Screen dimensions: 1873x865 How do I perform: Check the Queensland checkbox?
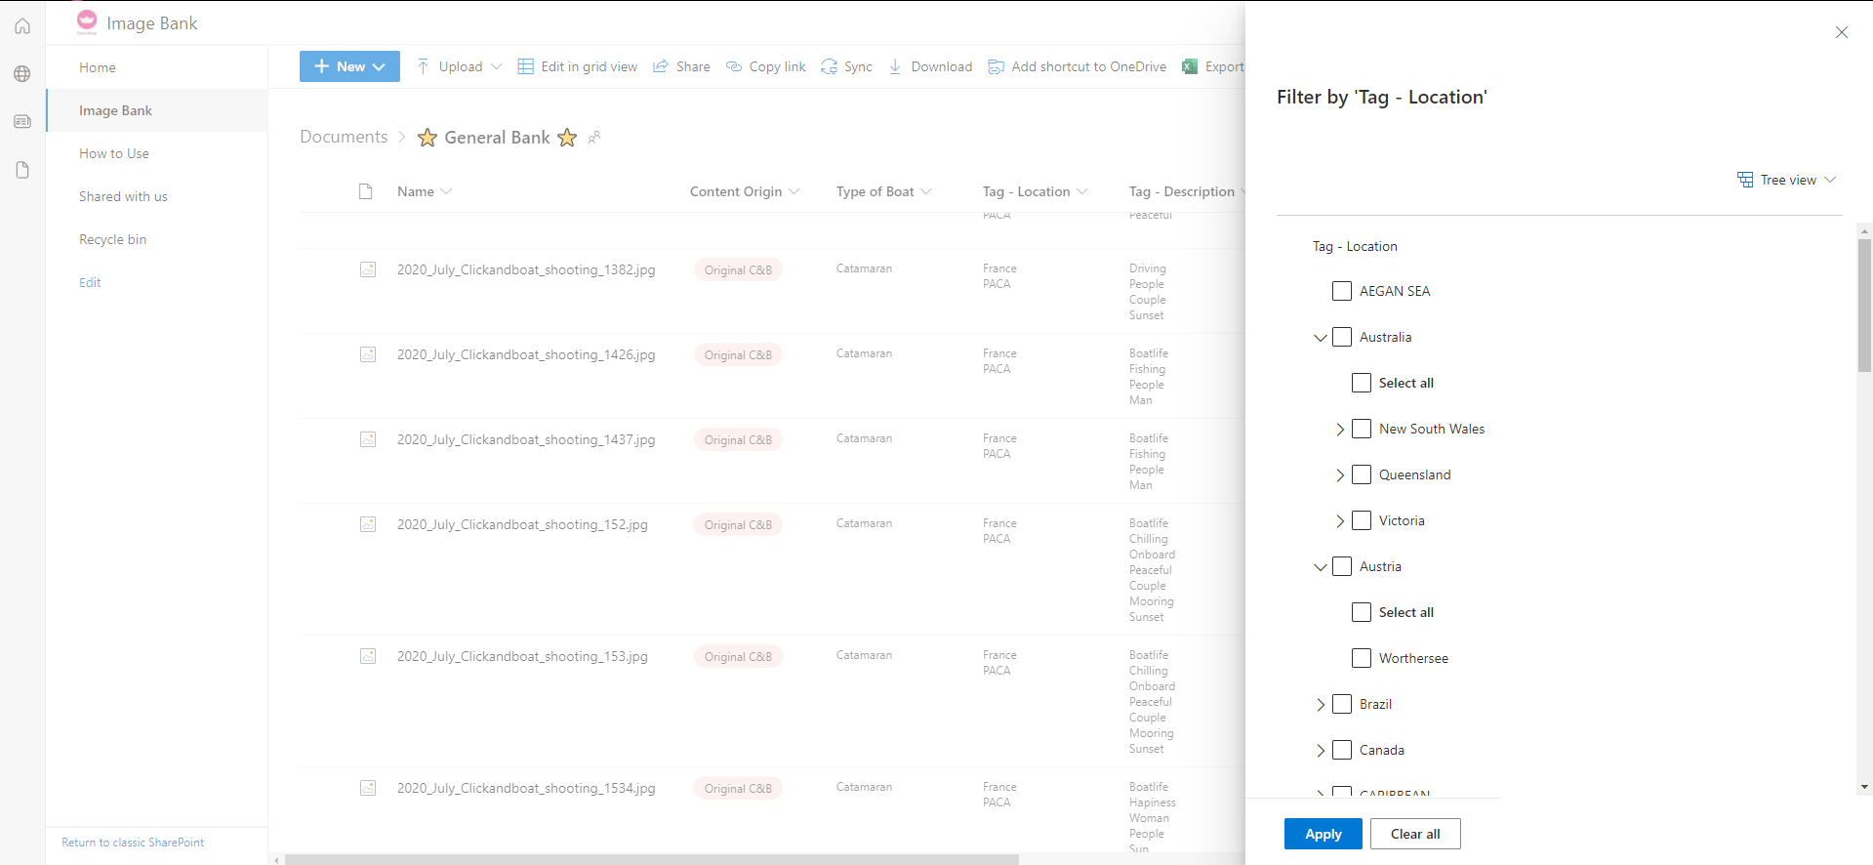pyautogui.click(x=1362, y=474)
